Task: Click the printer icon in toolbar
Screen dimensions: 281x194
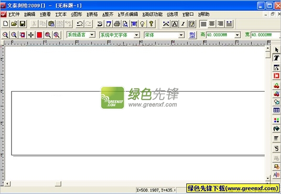Action: click(x=117, y=24)
